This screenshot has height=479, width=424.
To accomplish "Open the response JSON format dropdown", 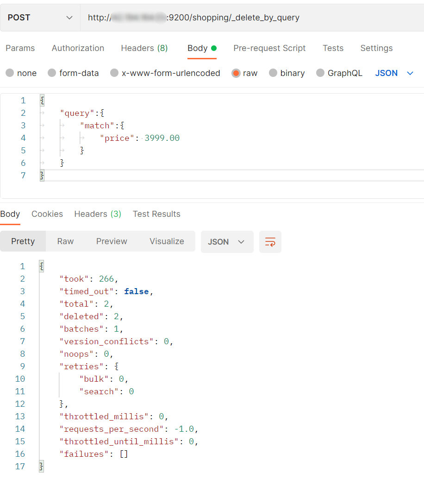I will click(227, 242).
